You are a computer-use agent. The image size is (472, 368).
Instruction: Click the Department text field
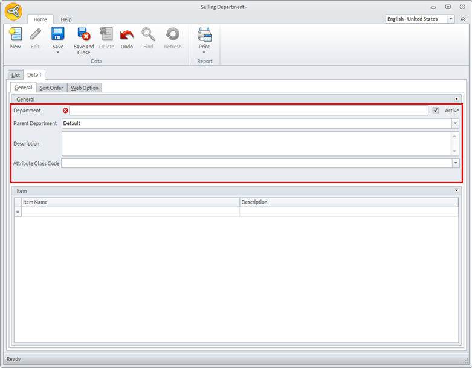point(248,111)
